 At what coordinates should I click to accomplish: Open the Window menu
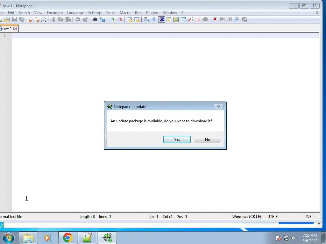170,13
